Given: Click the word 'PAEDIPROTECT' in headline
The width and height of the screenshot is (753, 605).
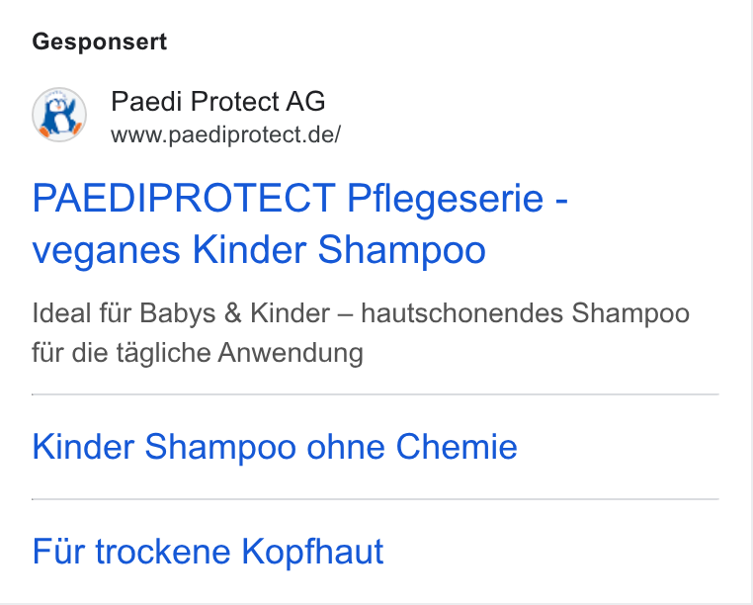Looking at the screenshot, I should coord(184,198).
